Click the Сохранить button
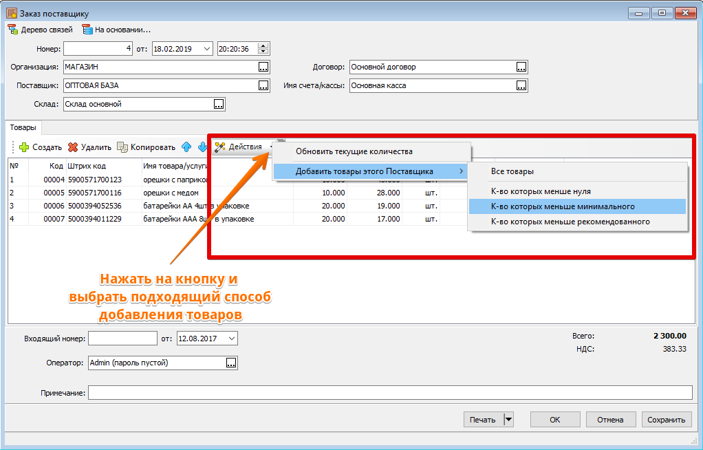The width and height of the screenshot is (703, 450). [667, 420]
